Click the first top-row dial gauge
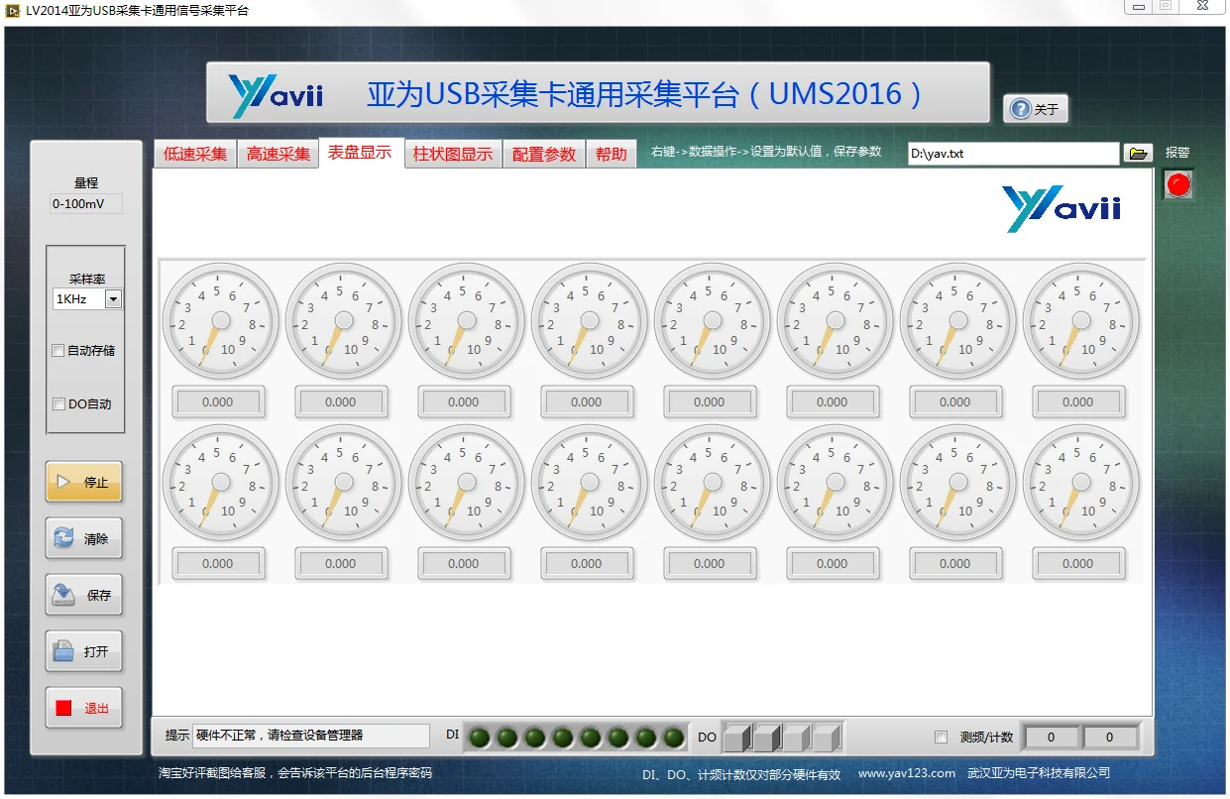 [x=220, y=321]
